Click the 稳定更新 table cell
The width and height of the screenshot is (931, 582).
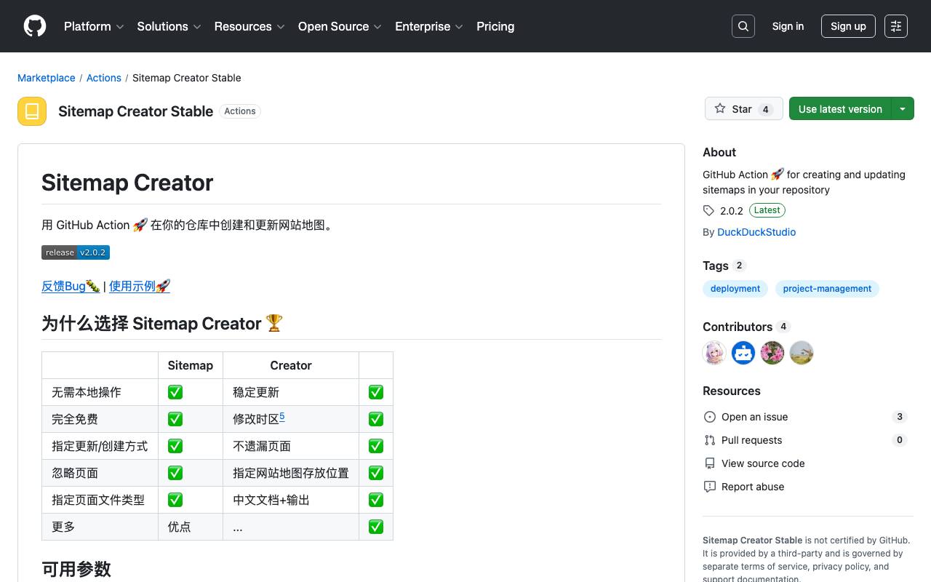click(291, 392)
